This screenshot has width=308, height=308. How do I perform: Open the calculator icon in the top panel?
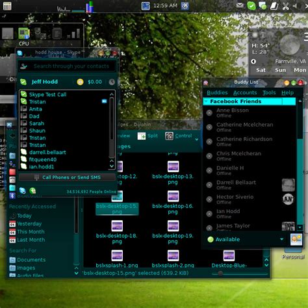tap(7, 6)
